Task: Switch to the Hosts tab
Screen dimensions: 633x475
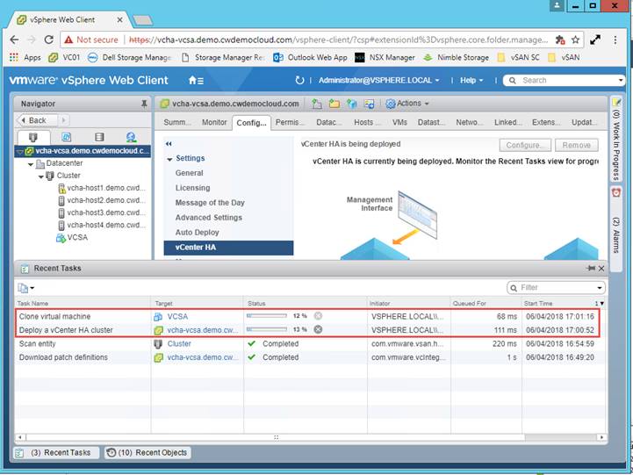Action: tap(367, 122)
